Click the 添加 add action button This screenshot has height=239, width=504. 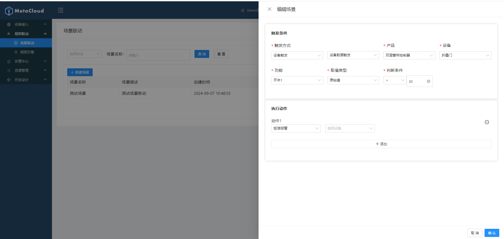(381, 144)
